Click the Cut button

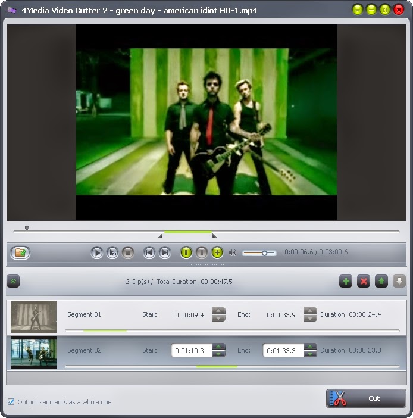click(366, 398)
